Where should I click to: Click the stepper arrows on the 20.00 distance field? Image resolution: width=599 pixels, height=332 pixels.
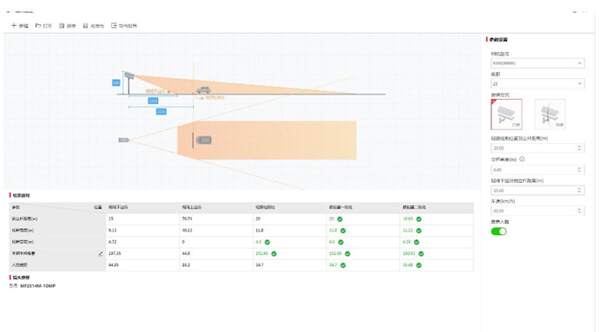click(x=579, y=147)
